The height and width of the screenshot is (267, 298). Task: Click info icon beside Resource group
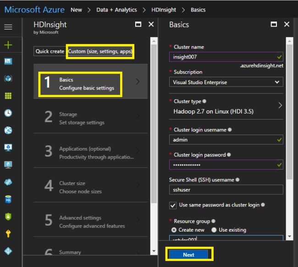214,221
